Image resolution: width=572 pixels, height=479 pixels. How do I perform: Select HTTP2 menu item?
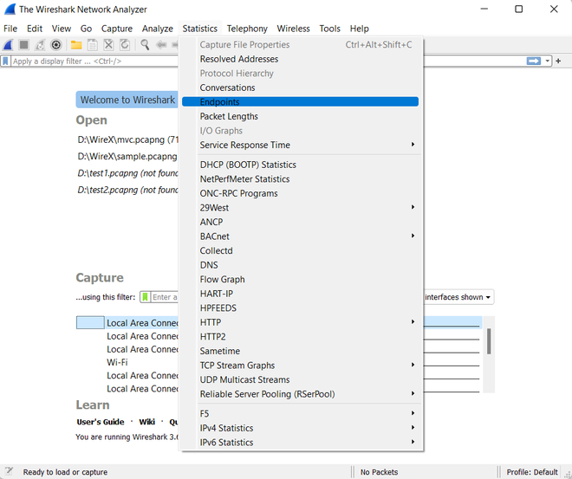[300, 336]
